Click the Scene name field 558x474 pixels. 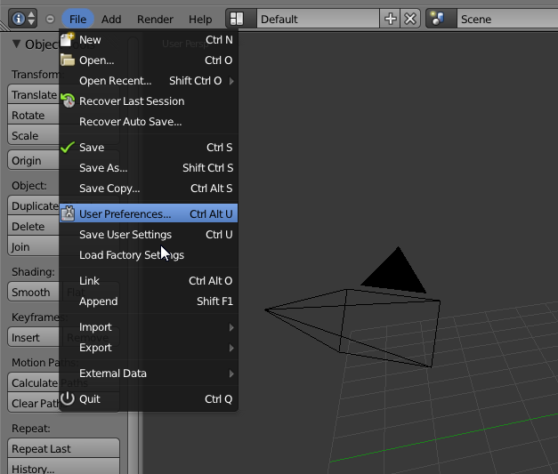click(x=507, y=19)
